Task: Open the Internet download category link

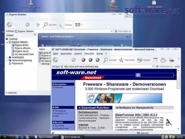Action: point(83,125)
